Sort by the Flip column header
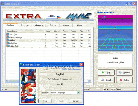 click(83, 31)
